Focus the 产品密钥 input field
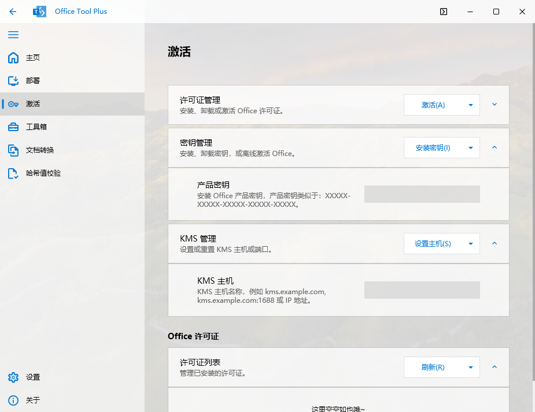535x412 pixels. [x=422, y=194]
